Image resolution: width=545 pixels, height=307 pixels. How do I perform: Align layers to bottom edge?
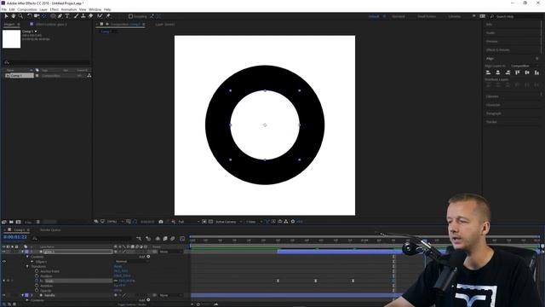[x=536, y=72]
